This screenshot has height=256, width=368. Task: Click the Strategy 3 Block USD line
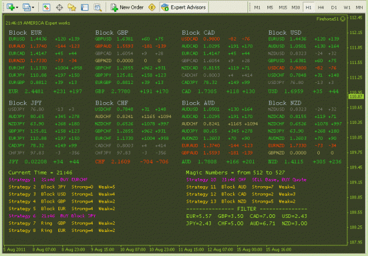point(62,194)
